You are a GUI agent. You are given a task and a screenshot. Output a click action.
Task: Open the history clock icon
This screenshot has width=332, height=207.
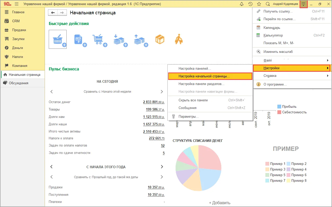click(x=250, y=4)
